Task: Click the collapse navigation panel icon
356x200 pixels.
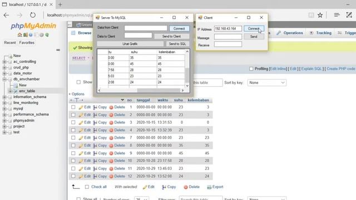Action: click(x=58, y=50)
